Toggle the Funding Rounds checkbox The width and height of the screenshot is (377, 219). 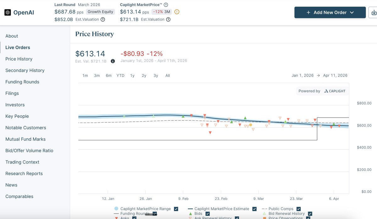pos(155,214)
